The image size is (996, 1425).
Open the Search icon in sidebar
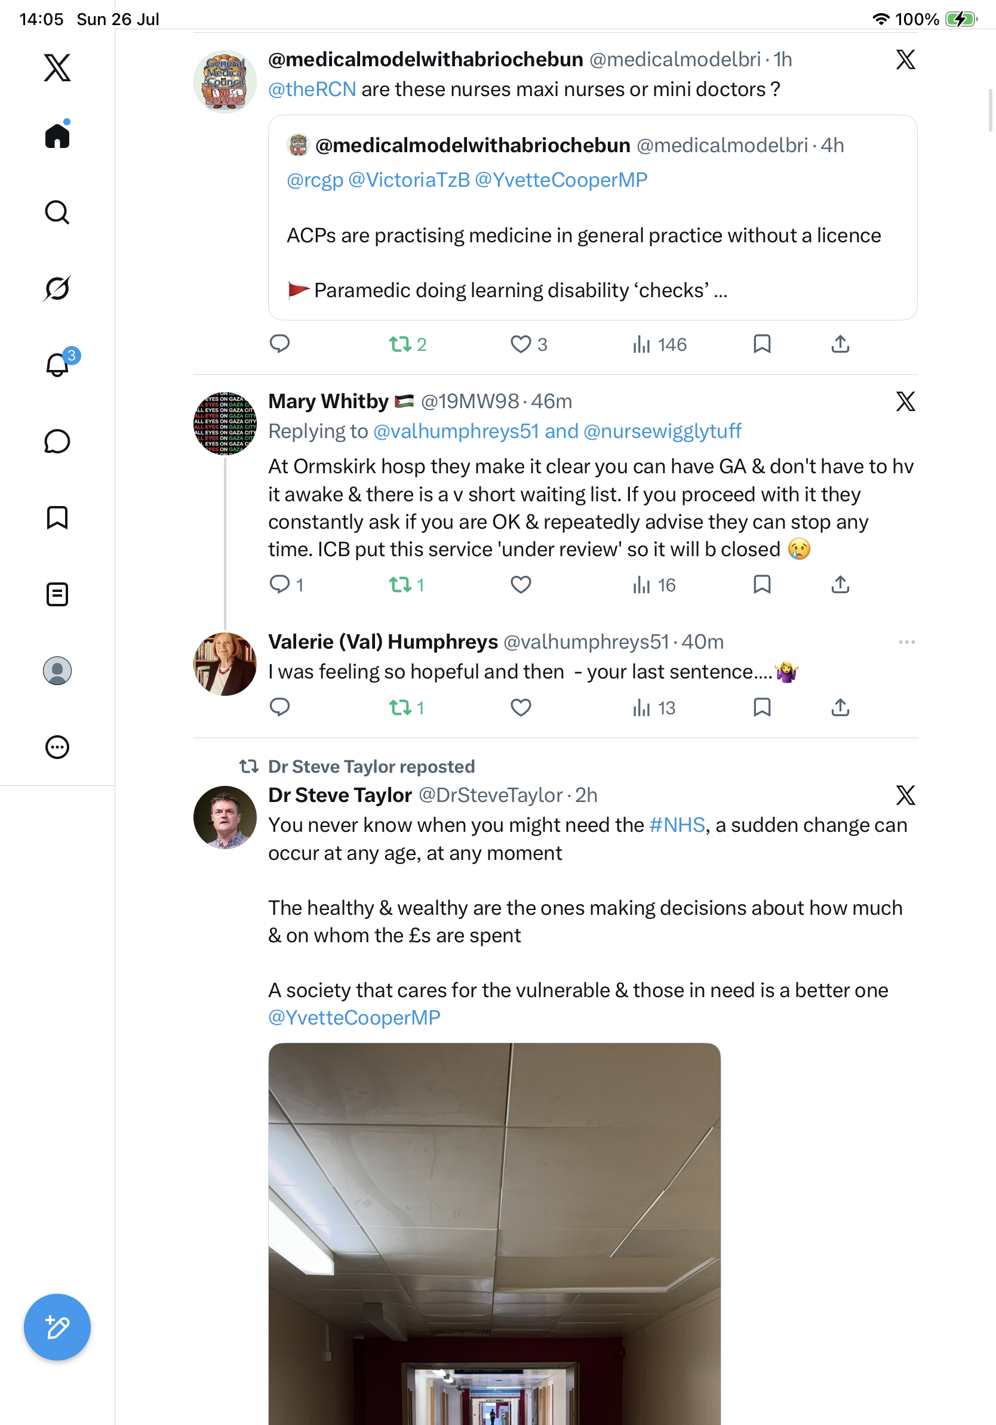57,212
